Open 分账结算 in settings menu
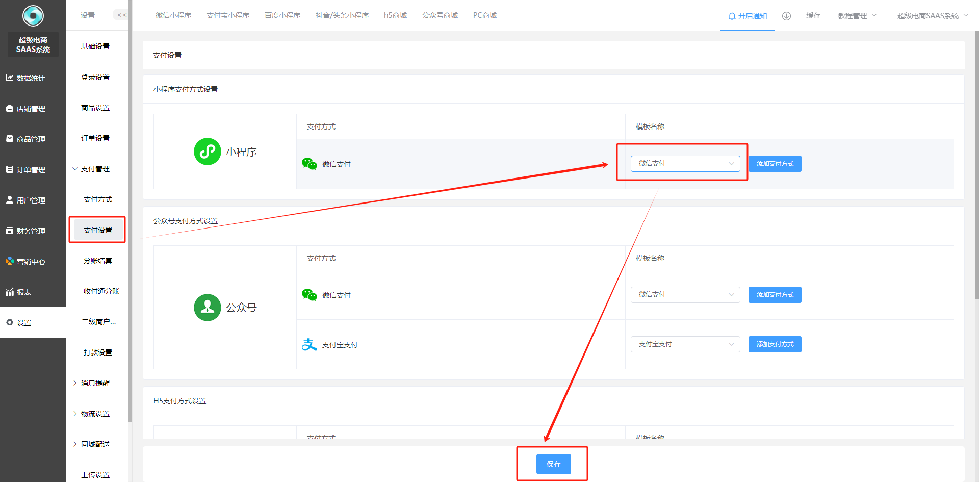Screen dimensions: 979x482 [98, 261]
